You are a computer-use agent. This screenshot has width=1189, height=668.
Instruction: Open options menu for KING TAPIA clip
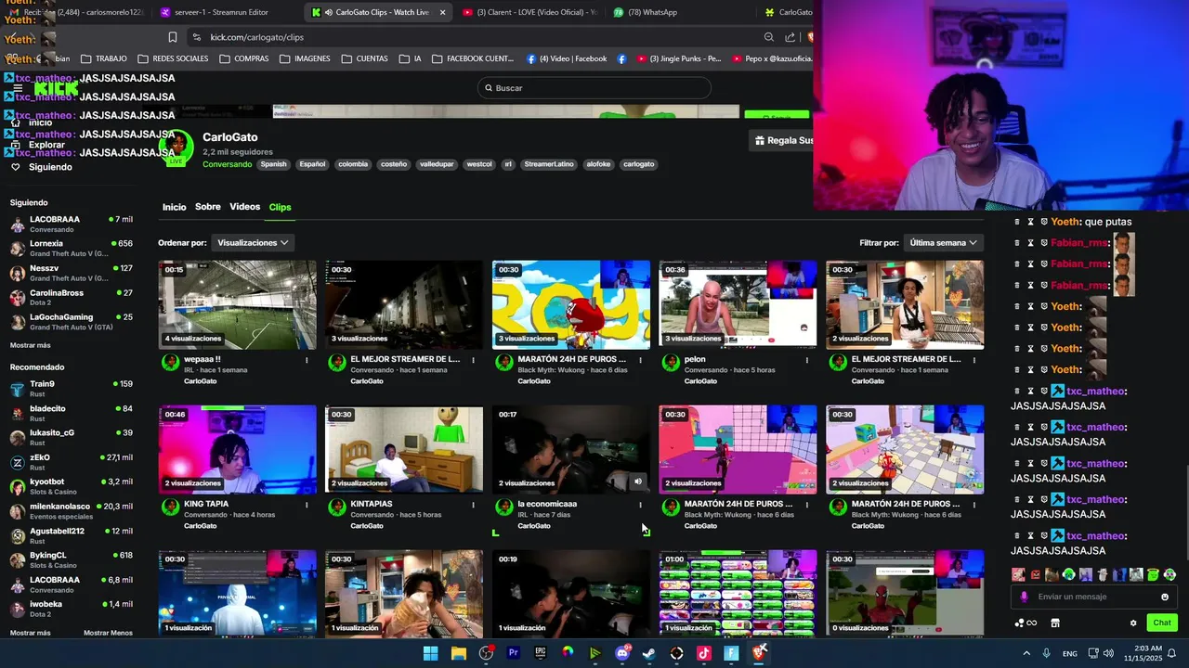[x=307, y=505]
